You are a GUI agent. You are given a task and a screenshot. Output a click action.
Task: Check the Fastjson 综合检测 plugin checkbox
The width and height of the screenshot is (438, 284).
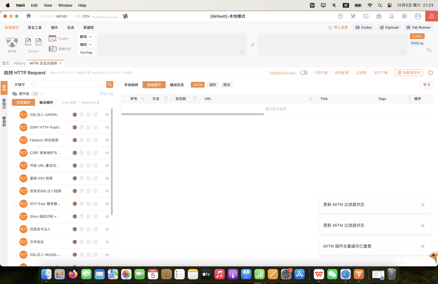(15, 140)
